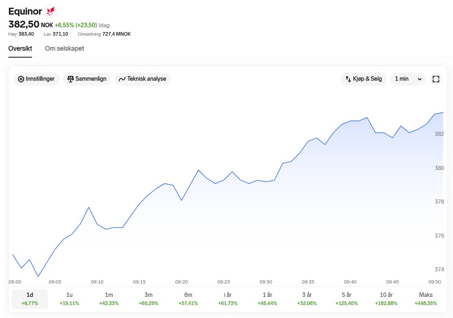Click the Equinor heading

tap(25, 11)
